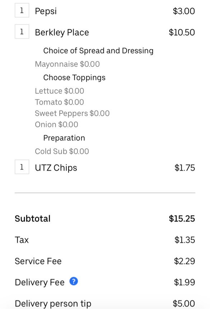Click the Berkley Place item name
210x309 pixels.
pyautogui.click(x=62, y=32)
